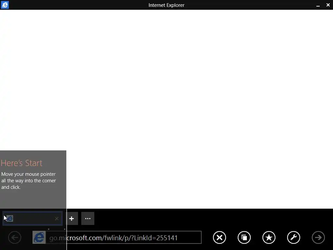333x250 pixels.
Task: Select the open tab thumbnail
Action: (33, 218)
